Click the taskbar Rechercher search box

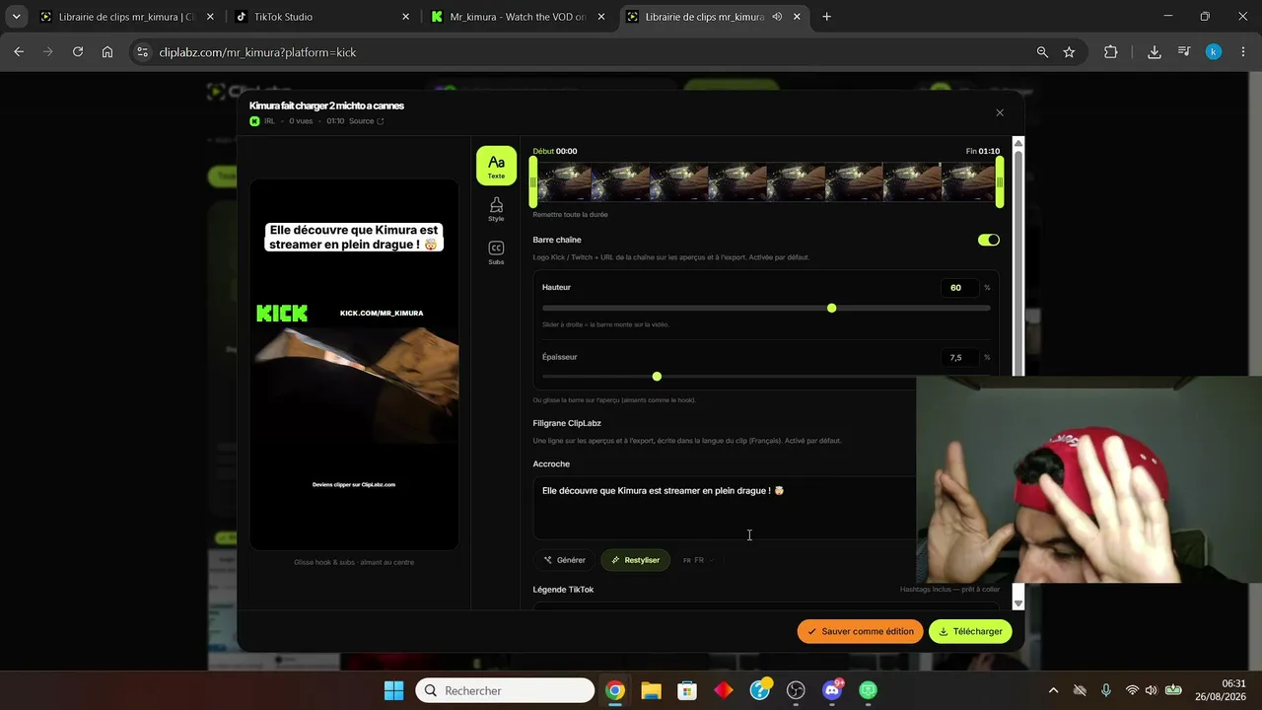coord(505,690)
